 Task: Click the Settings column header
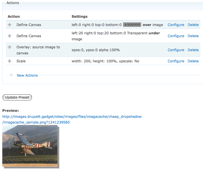tap(79, 17)
